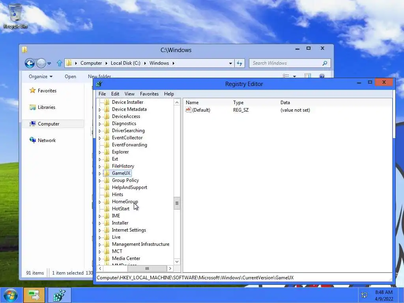
Task: Expand the EventCollector key
Action: click(x=100, y=138)
